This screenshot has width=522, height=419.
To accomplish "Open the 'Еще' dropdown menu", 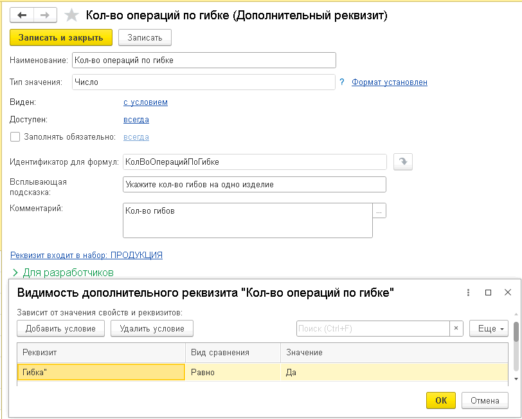I will point(489,328).
